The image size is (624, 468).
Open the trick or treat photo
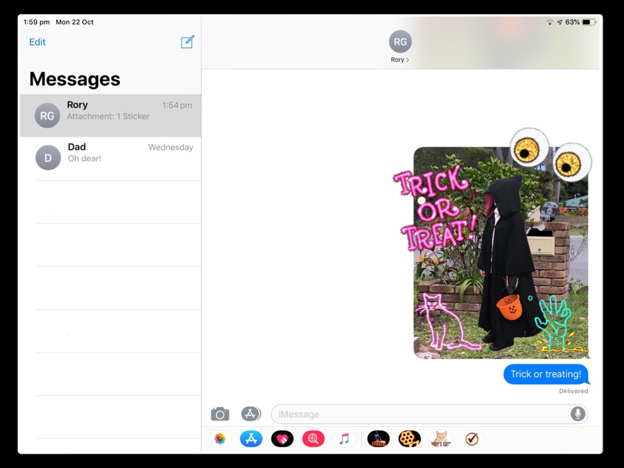click(x=500, y=253)
